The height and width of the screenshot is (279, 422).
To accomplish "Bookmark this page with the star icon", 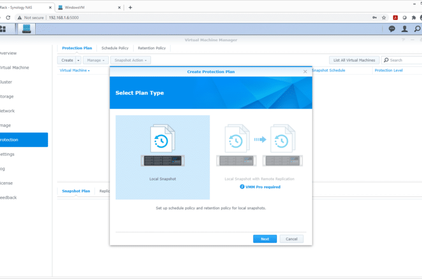I will [384, 17].
